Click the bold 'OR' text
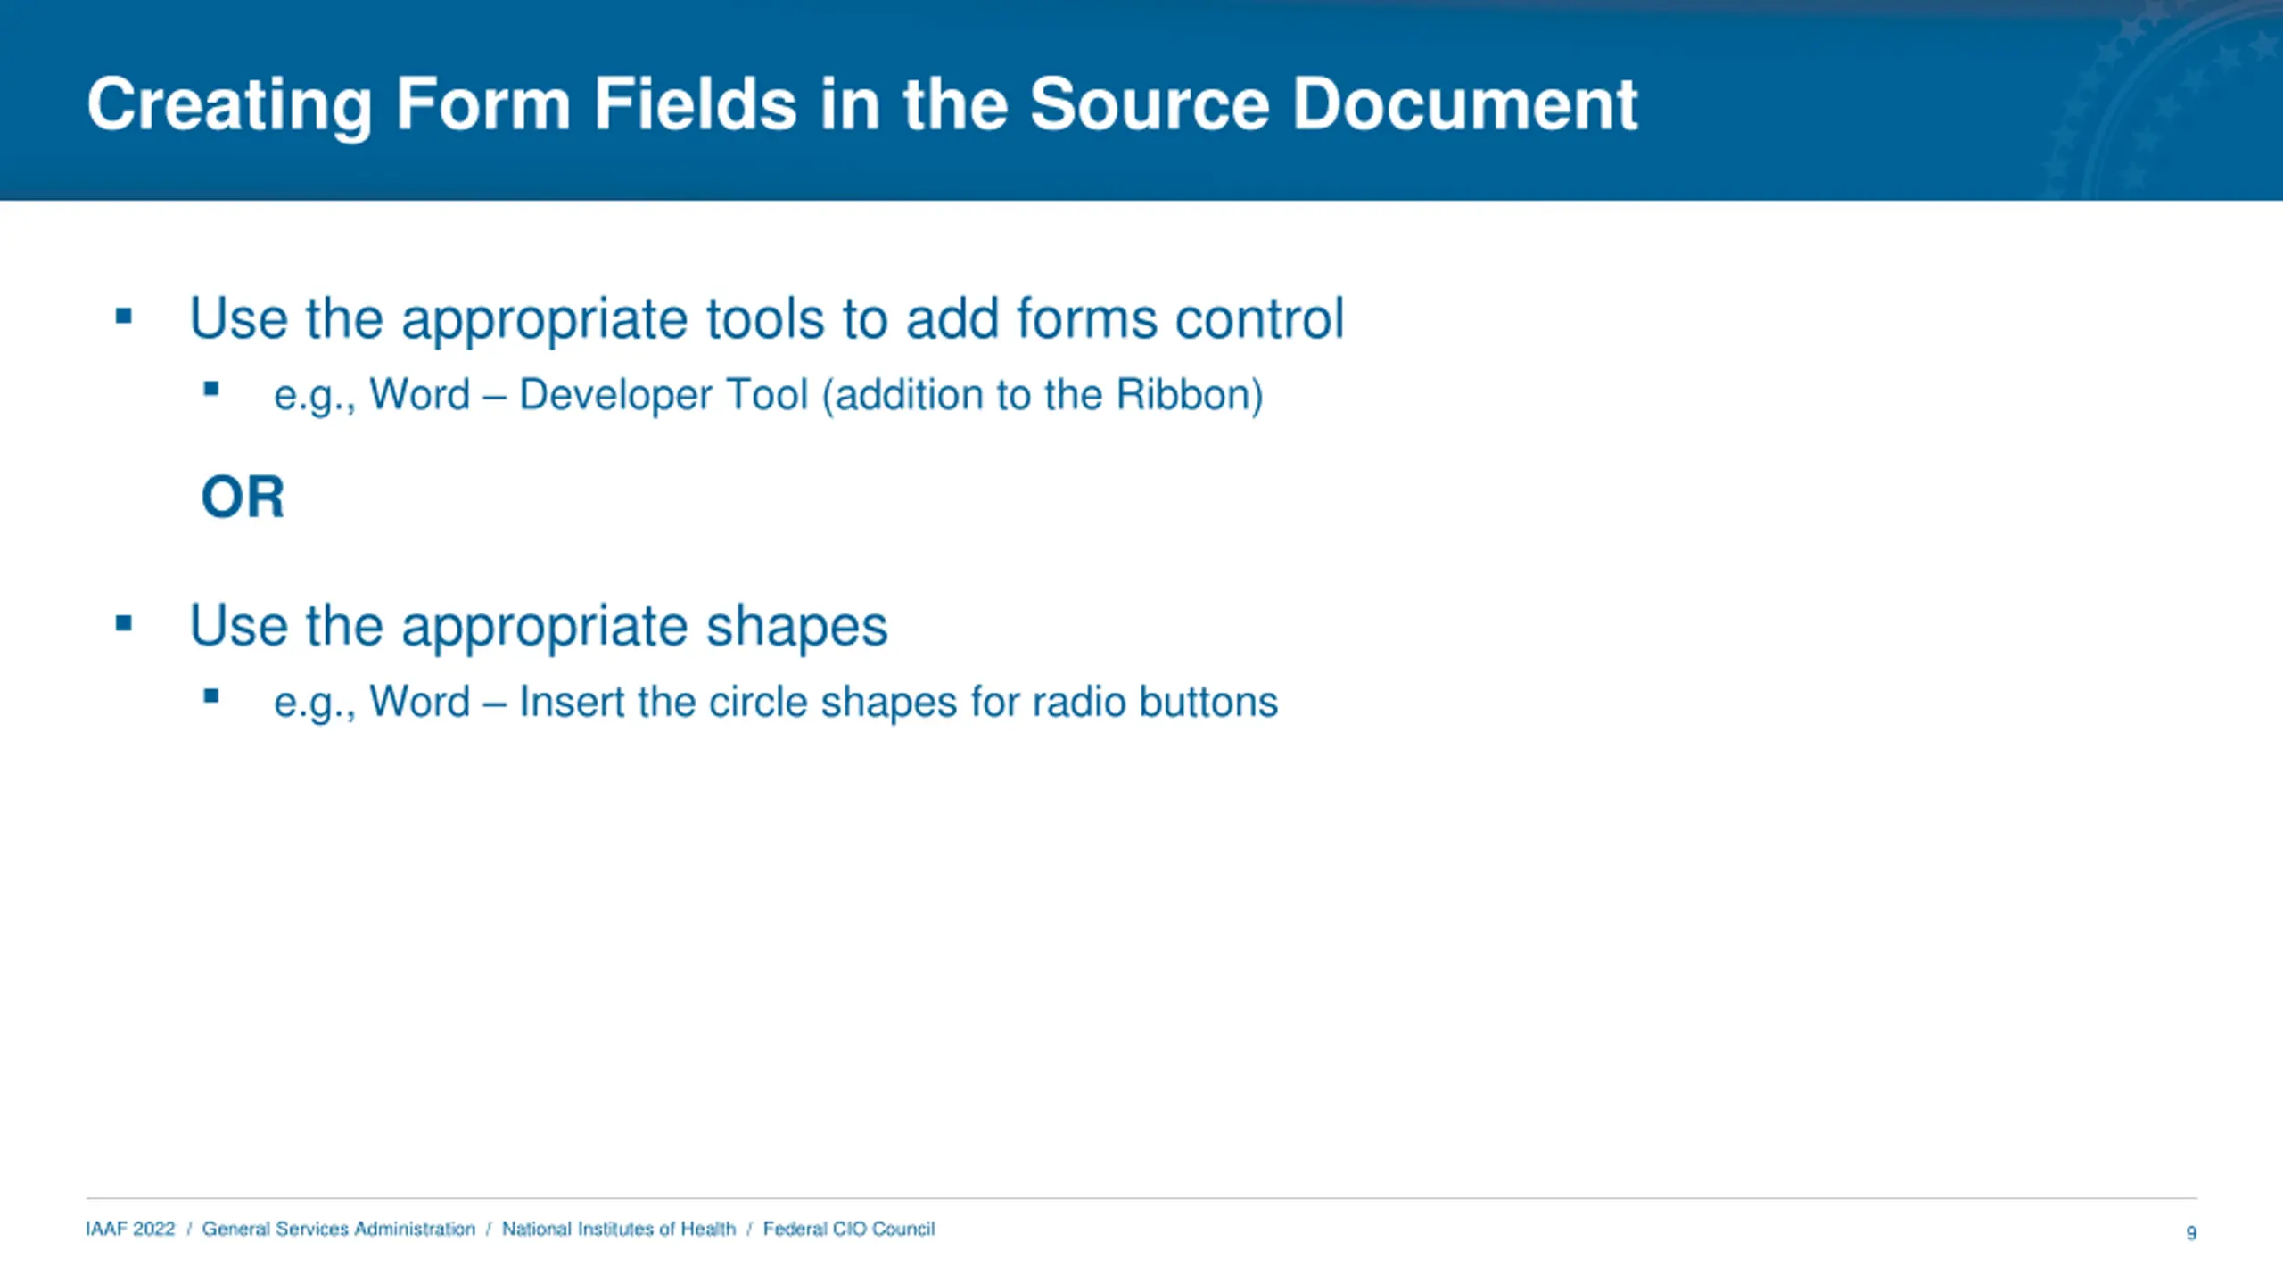The width and height of the screenshot is (2283, 1284). [x=243, y=497]
